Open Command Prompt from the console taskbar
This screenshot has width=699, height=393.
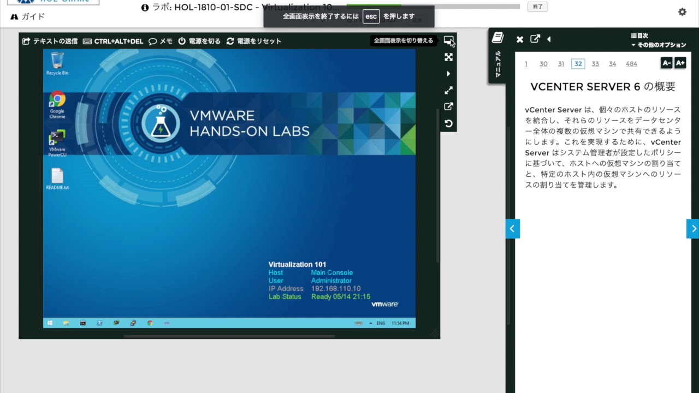(x=83, y=323)
